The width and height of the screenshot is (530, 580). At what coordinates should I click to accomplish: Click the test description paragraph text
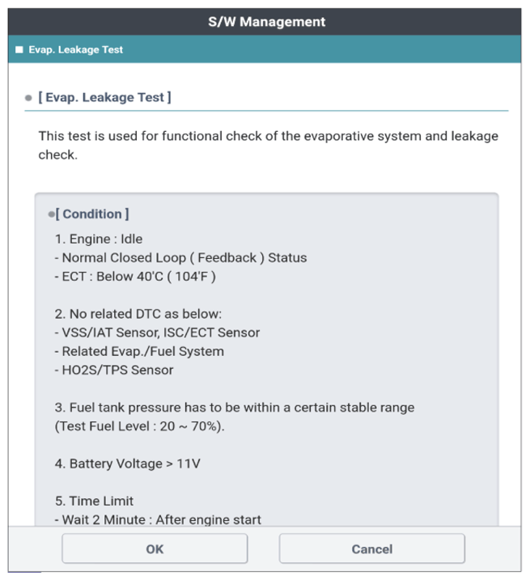pyautogui.click(x=269, y=146)
